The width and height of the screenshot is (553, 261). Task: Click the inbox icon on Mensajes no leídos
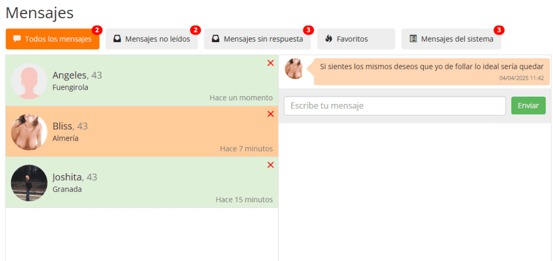117,39
